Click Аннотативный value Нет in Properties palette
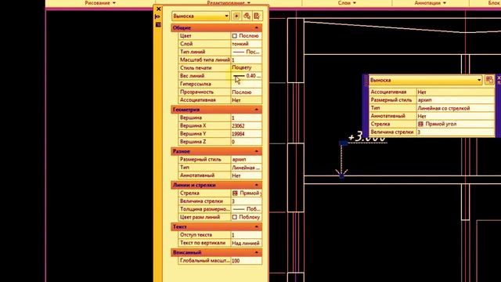This screenshot has height=282, width=501. pyautogui.click(x=246, y=175)
